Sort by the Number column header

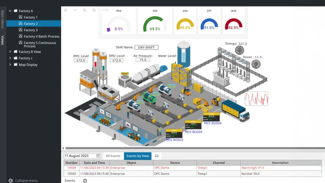tap(71, 163)
